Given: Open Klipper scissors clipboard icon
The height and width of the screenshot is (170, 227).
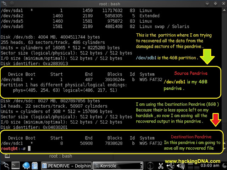Looking at the screenshot, I should click(160, 166).
